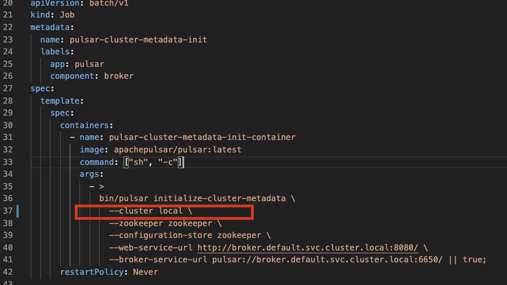This screenshot has height=285, width=507.
Task: Click the pulsar:// broker-service-url on line 41
Action: pos(327,260)
